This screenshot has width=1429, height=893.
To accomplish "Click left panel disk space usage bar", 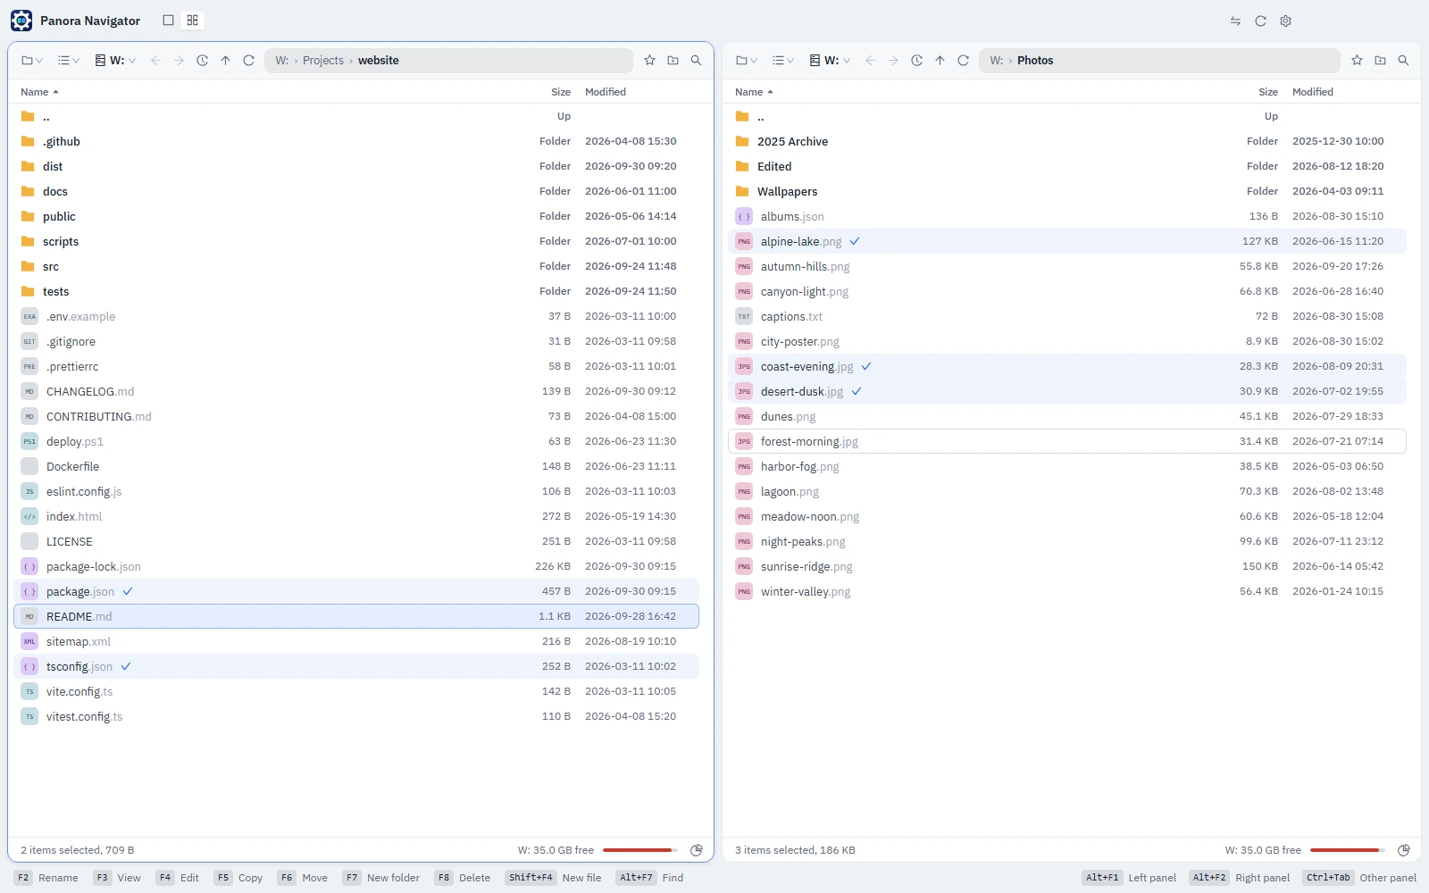I will 639,850.
